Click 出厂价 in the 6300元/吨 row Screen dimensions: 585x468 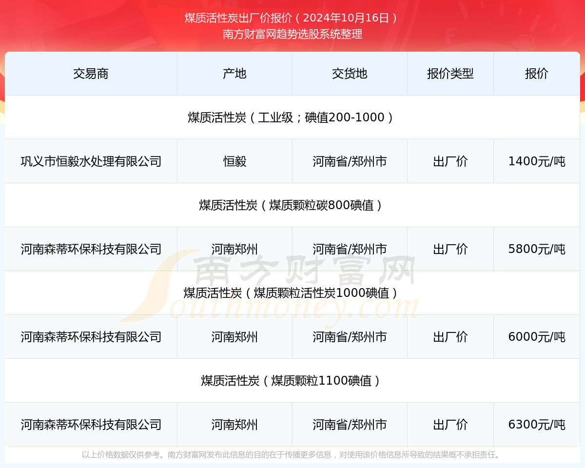pos(450,425)
